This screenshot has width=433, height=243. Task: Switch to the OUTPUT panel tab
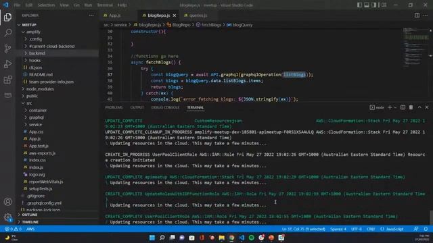[x=137, y=107]
